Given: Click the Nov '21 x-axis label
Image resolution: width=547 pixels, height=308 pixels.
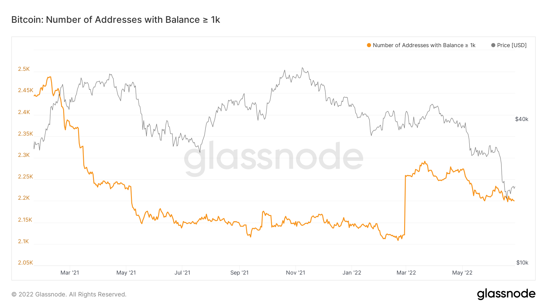Looking at the screenshot, I should click(x=295, y=273).
